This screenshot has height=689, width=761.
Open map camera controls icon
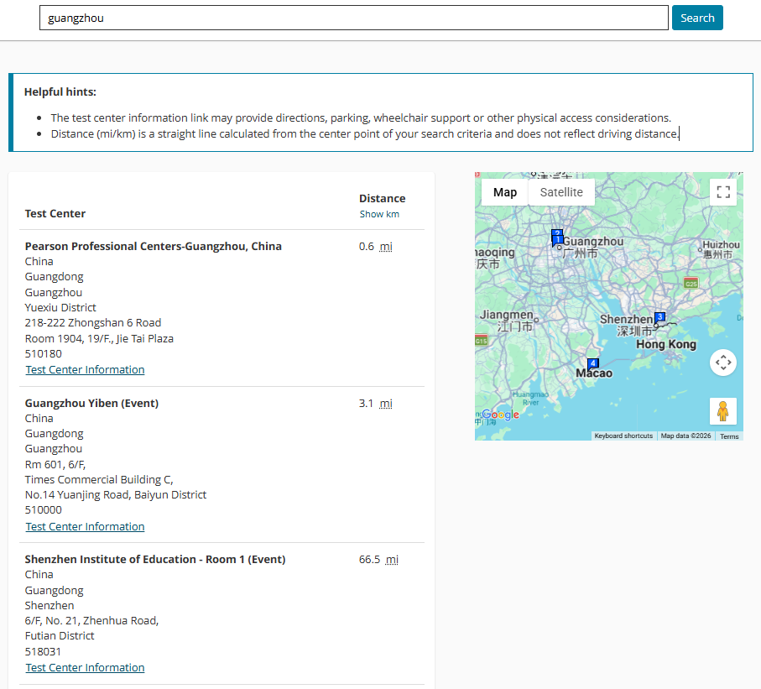[x=723, y=363]
